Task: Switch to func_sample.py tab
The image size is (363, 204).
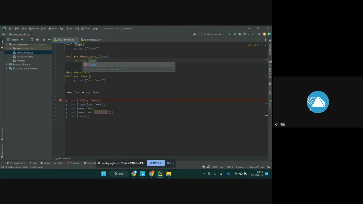Action: point(92,40)
